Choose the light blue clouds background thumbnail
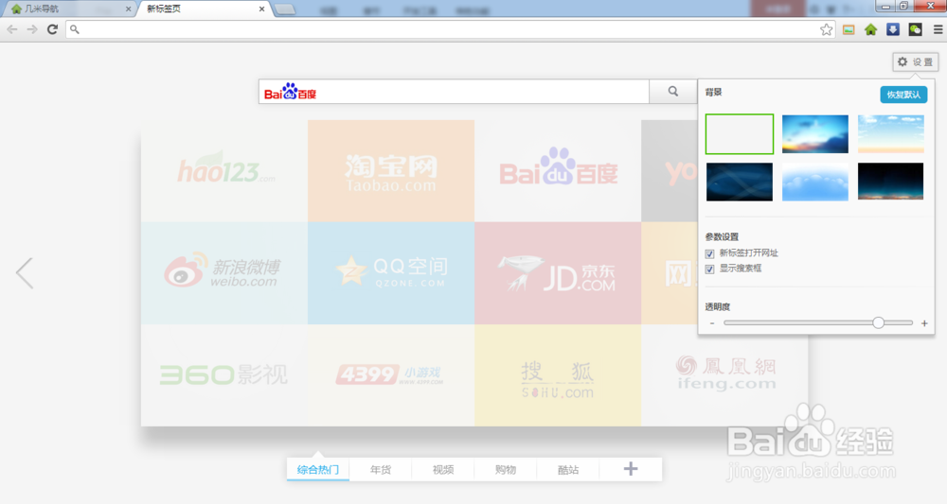Image resolution: width=947 pixels, height=504 pixels. pyautogui.click(x=814, y=182)
